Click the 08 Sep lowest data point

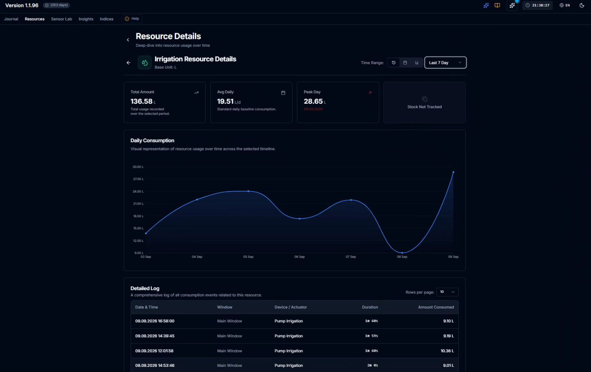402,253
